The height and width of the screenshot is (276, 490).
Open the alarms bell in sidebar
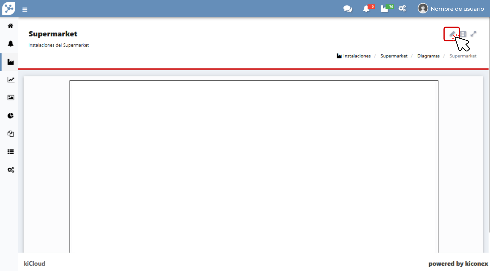pyautogui.click(x=10, y=44)
